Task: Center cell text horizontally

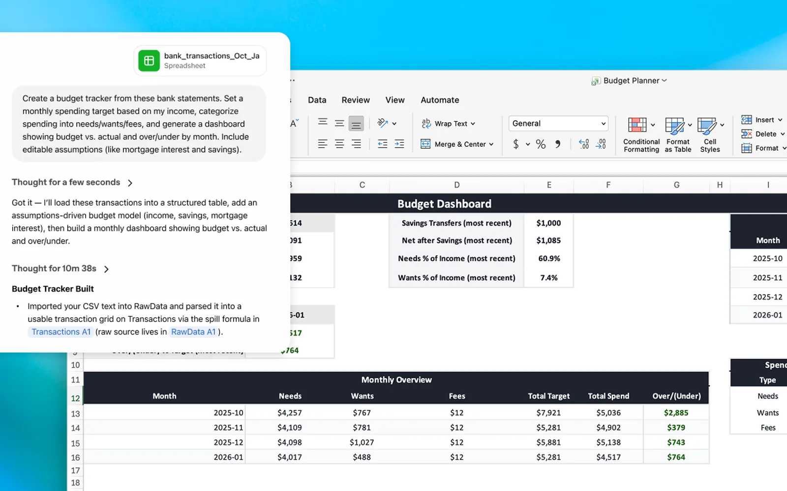Action: pyautogui.click(x=339, y=144)
